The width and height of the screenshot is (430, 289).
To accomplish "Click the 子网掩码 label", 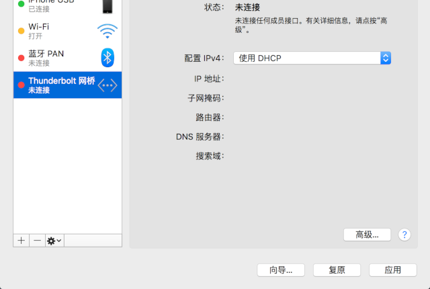I will click(206, 98).
